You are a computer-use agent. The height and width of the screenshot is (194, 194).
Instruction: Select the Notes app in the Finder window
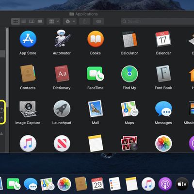click(96, 143)
